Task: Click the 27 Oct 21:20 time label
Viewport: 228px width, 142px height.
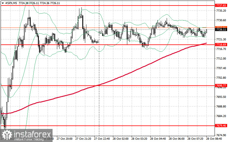Action: pos(83,139)
